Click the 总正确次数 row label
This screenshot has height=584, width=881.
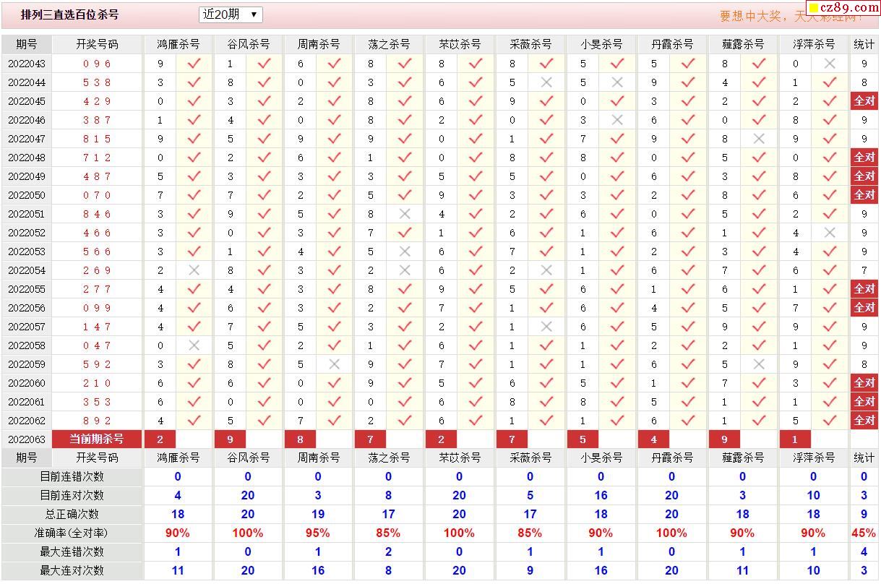point(72,514)
